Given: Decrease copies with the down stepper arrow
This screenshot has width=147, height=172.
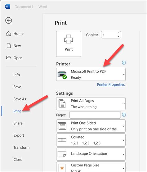Looking at the screenshot, I should 118,36.
